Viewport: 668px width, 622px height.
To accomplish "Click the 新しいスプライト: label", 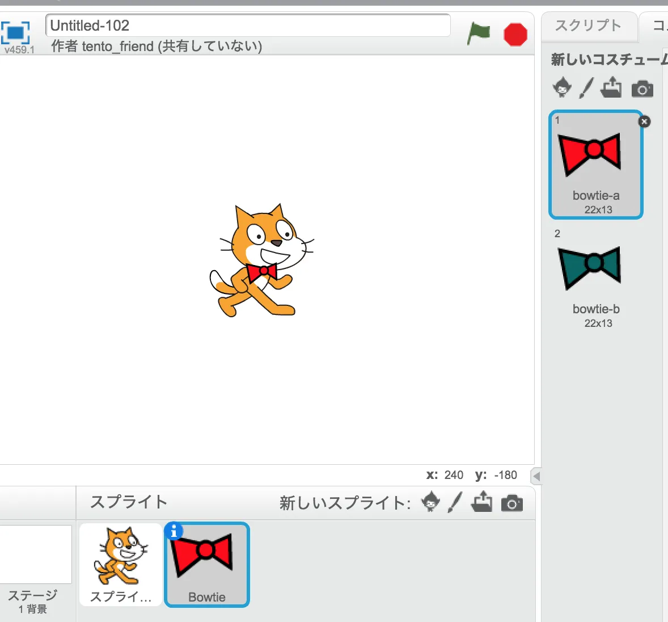I will pos(345,503).
